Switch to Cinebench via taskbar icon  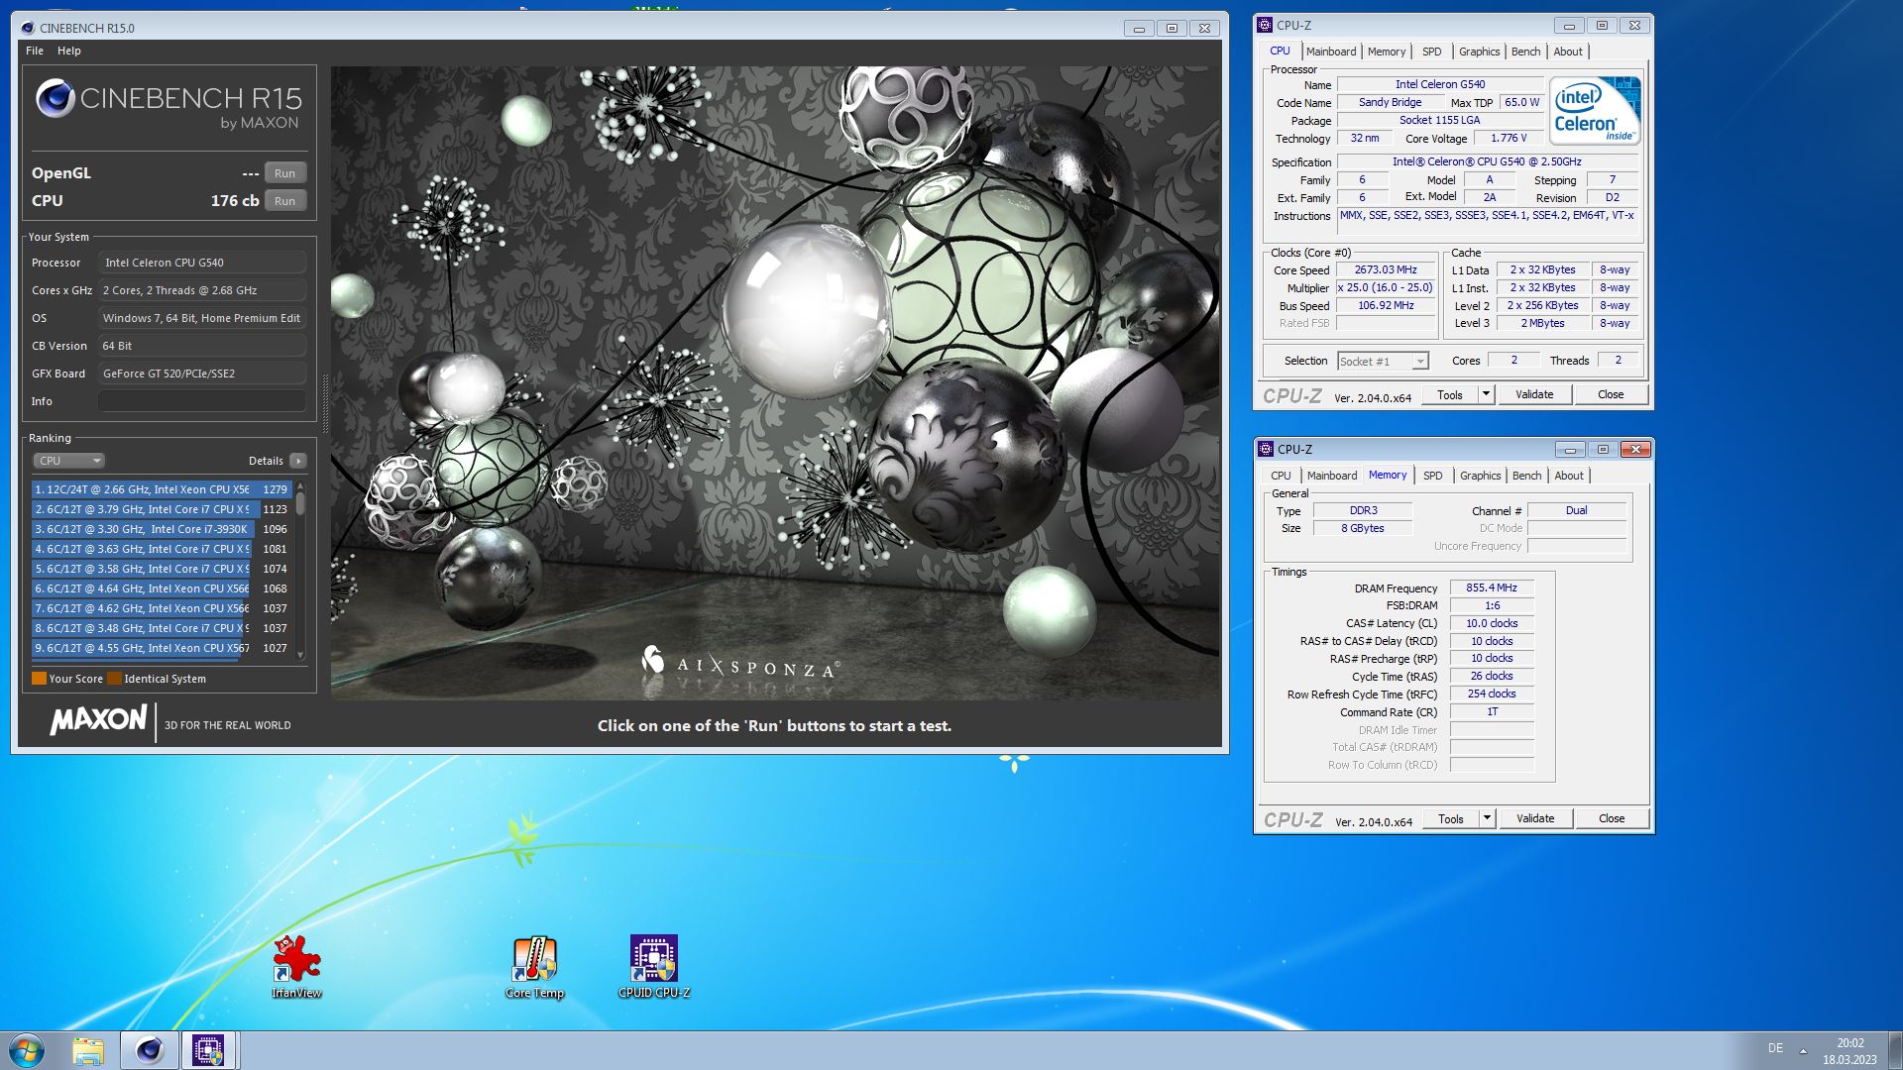click(x=150, y=1050)
